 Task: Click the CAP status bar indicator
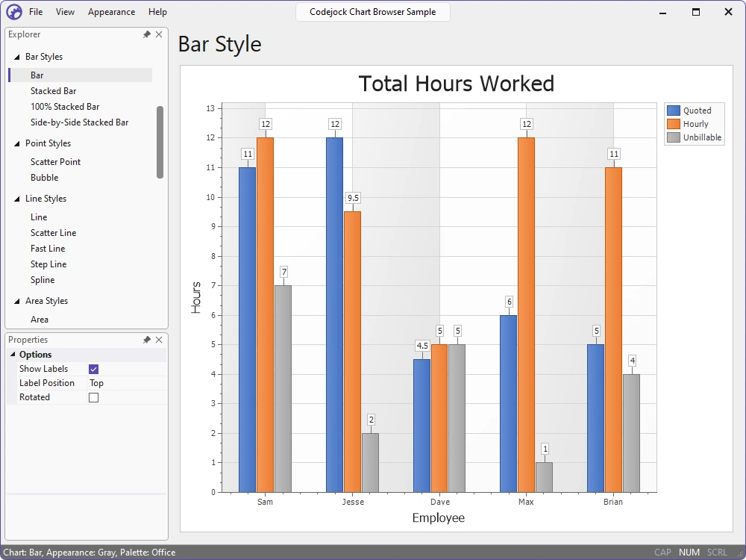[x=662, y=553]
